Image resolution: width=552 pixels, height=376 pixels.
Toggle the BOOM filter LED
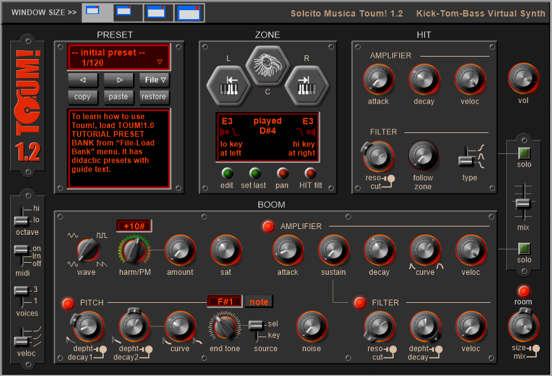pyautogui.click(x=359, y=302)
